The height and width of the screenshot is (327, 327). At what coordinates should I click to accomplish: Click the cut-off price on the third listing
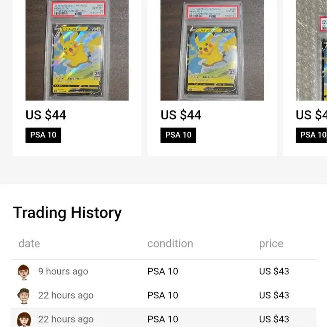click(311, 115)
